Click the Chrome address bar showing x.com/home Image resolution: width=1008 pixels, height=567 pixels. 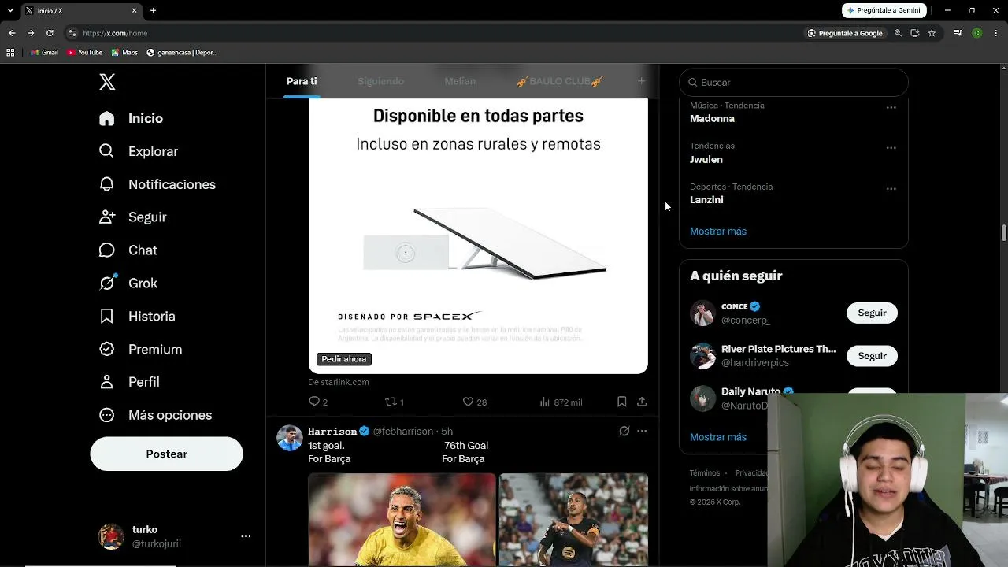pos(435,33)
